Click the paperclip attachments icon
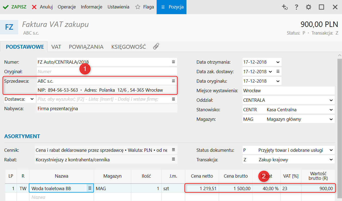The image size is (342, 201). 156,47
